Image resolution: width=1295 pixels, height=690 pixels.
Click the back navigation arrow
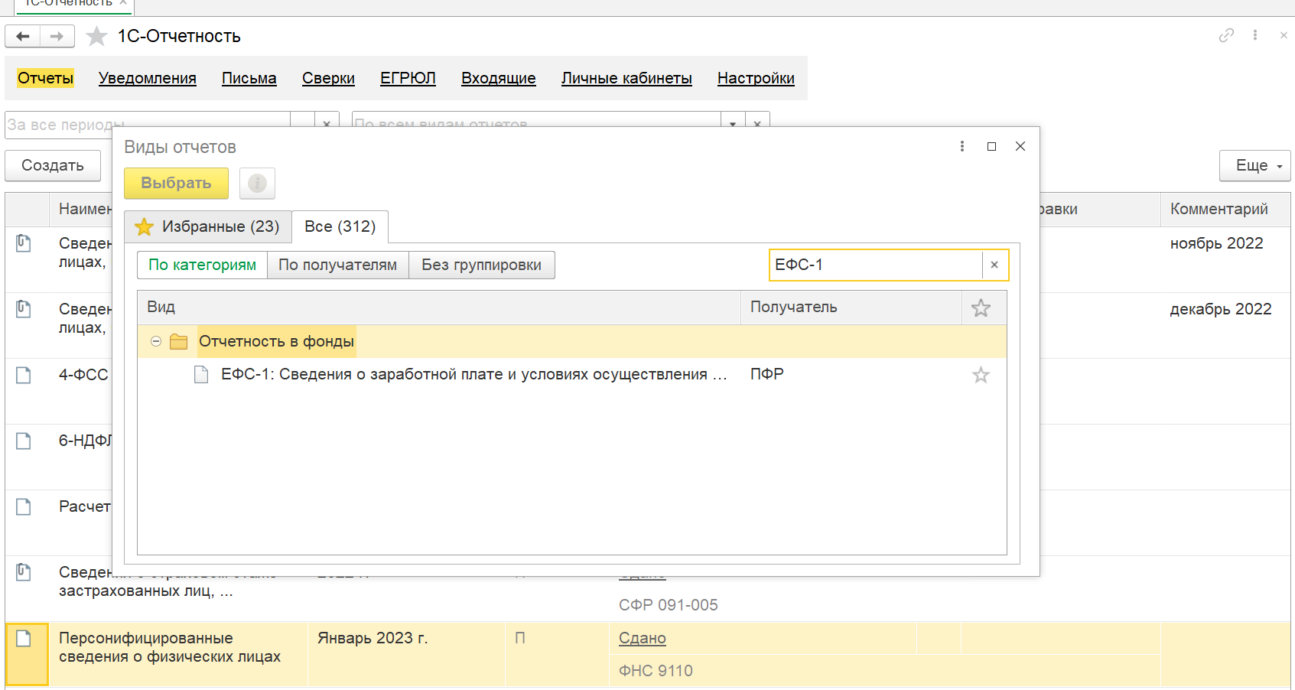click(23, 36)
